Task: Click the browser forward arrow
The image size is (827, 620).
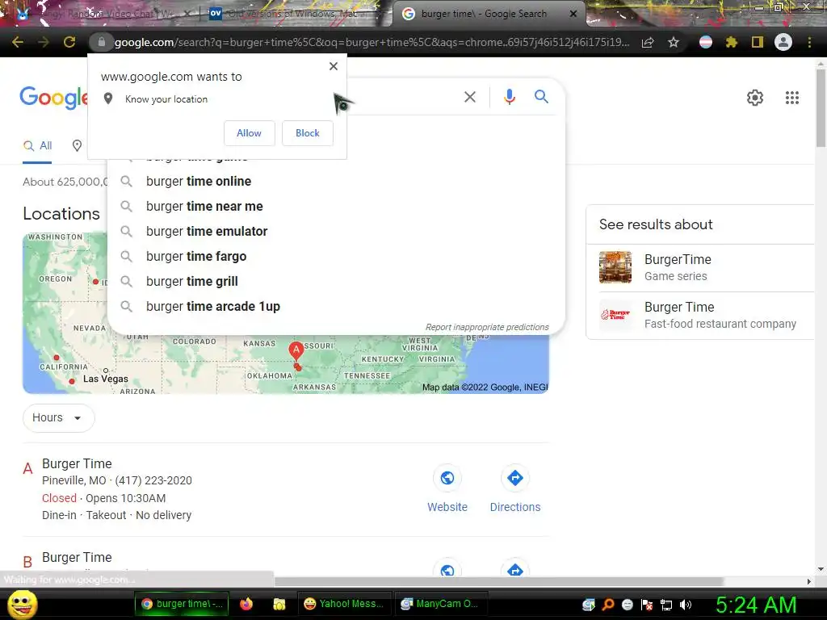Action: (x=44, y=42)
